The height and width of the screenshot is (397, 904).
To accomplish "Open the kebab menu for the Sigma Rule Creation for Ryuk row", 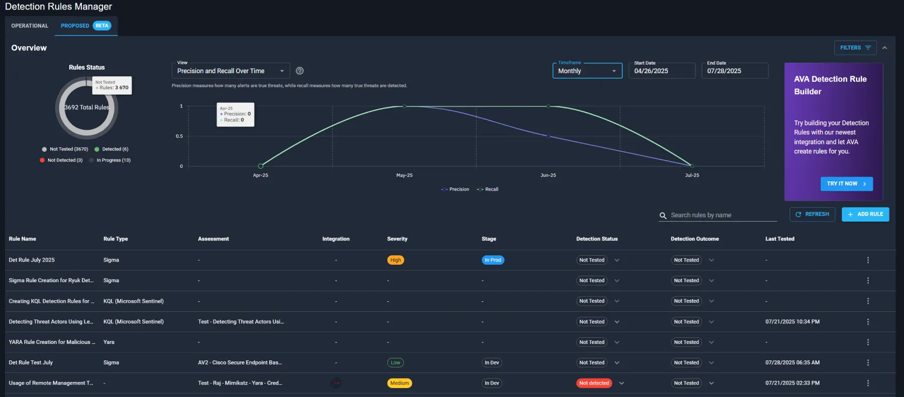I will tap(868, 281).
